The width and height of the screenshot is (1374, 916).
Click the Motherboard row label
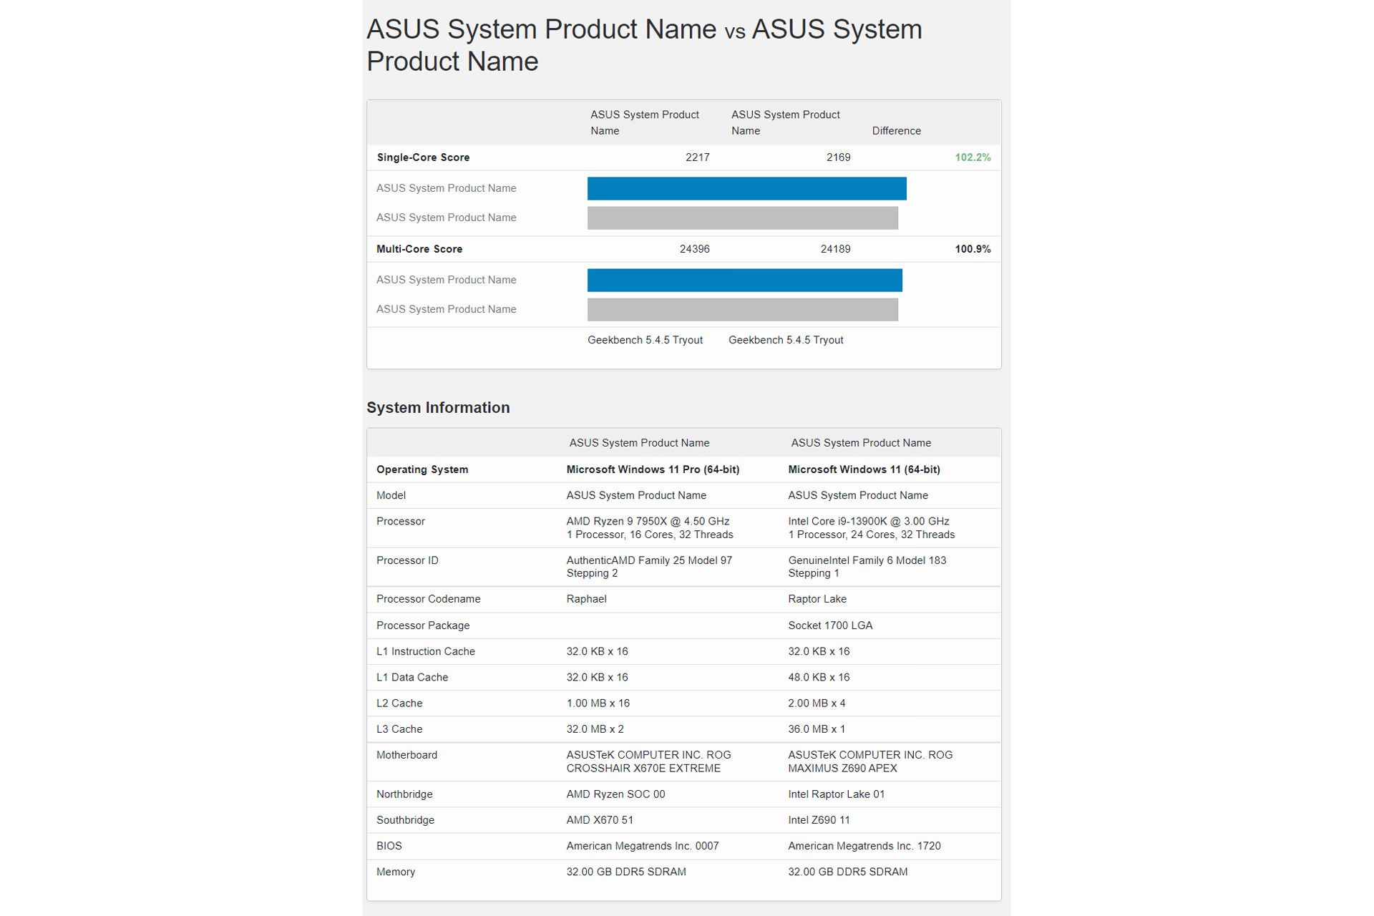point(406,755)
